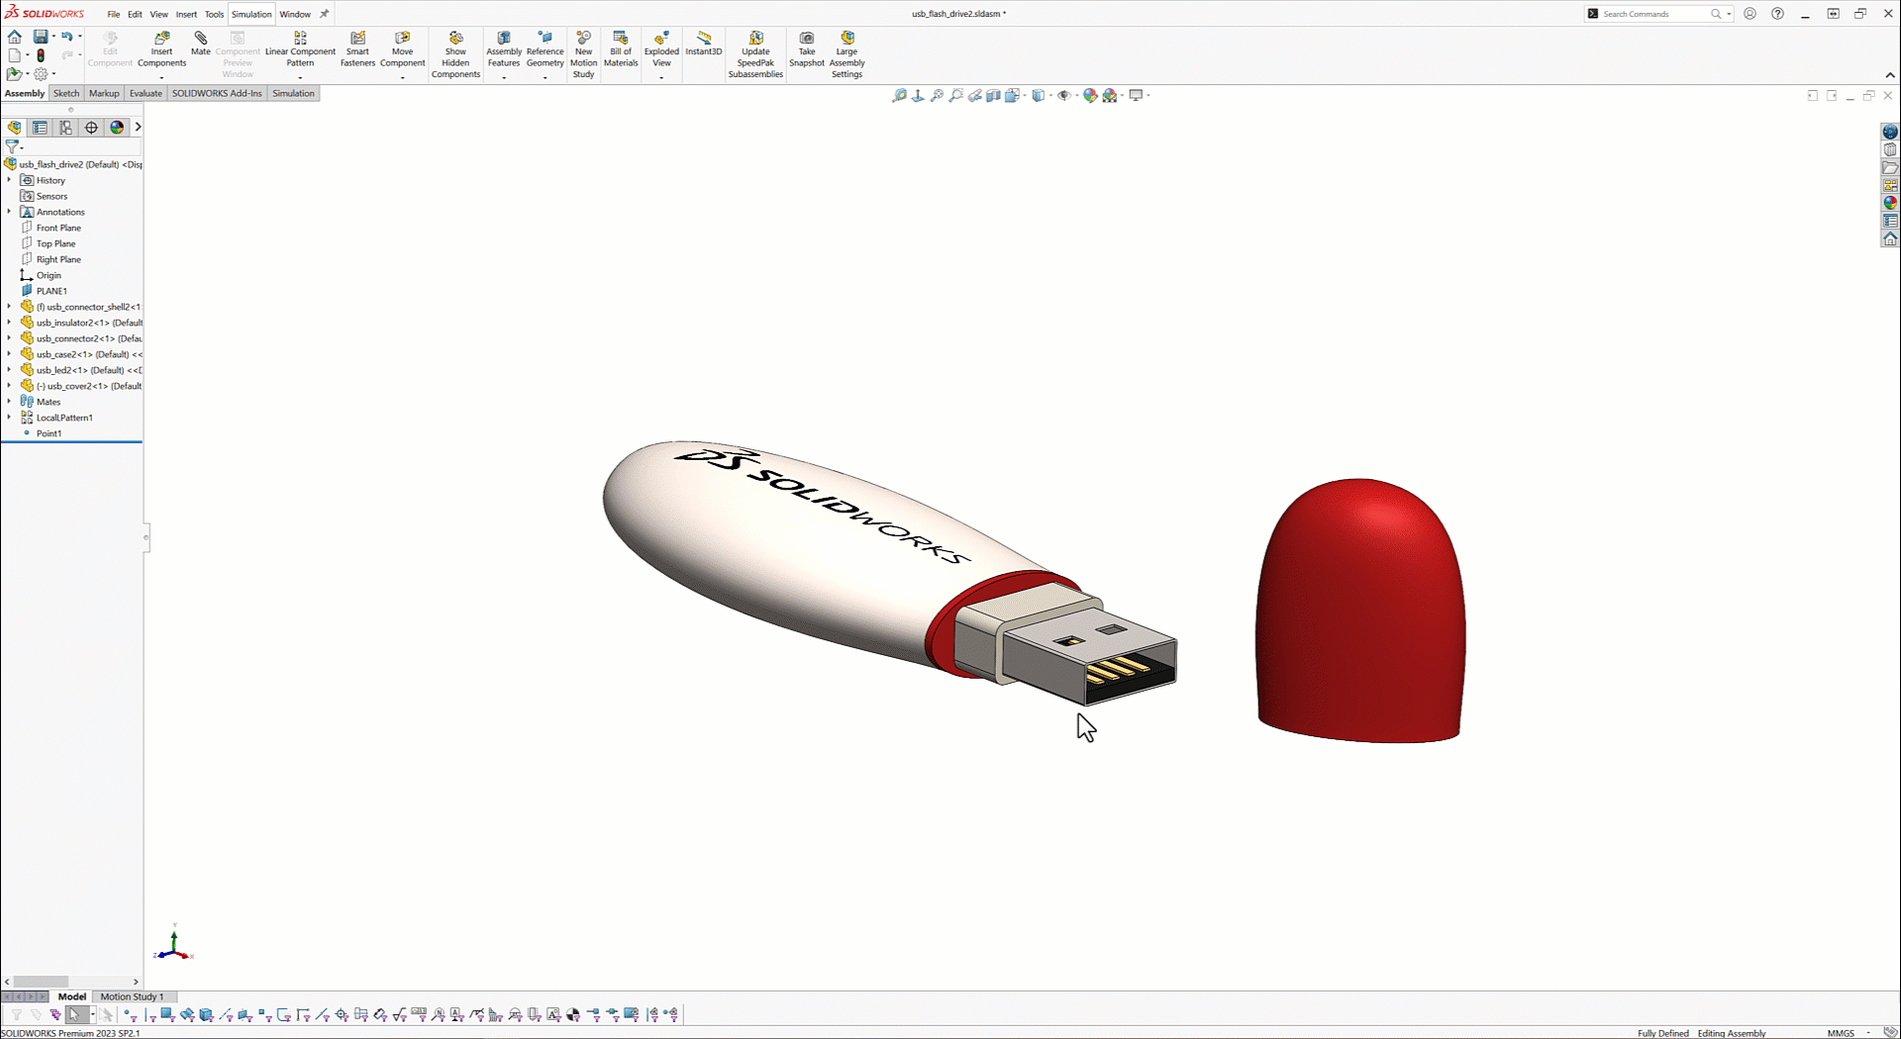
Task: Click the horizontal scrollbar of feature tree
Action: (41, 982)
